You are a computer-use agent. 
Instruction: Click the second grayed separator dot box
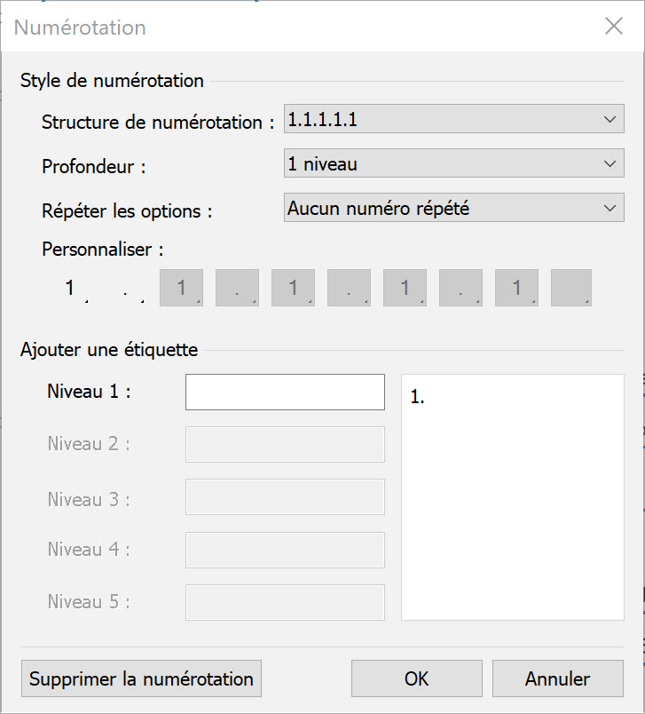tap(349, 289)
